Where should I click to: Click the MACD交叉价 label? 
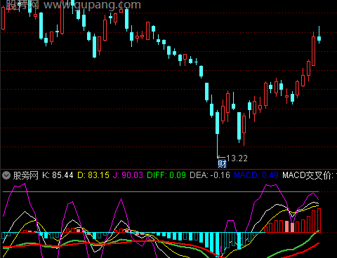[308, 175]
